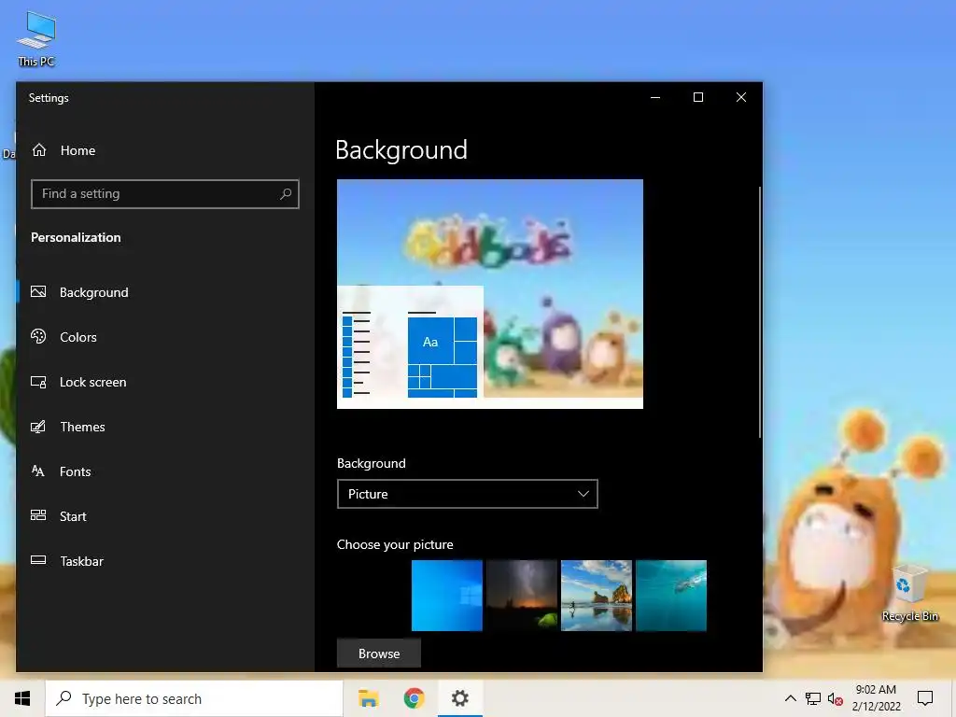Viewport: 956px width, 717px height.
Task: Choose the beach rocks wallpaper thumbnail
Action: 597,596
